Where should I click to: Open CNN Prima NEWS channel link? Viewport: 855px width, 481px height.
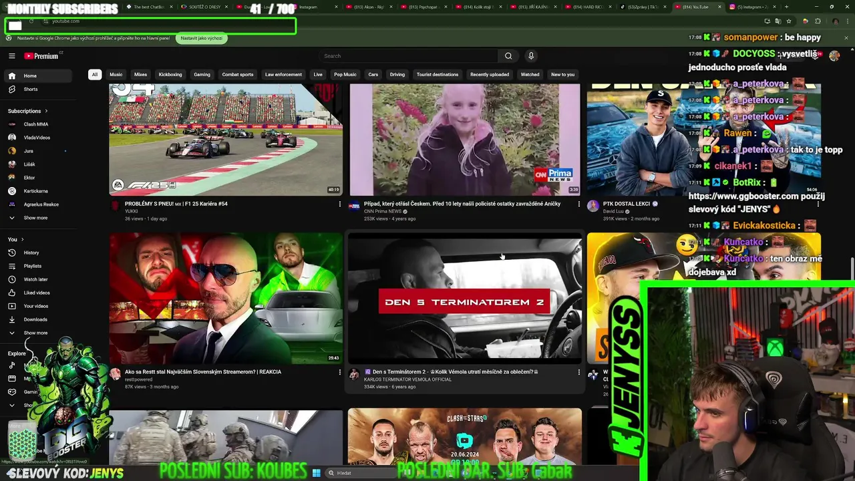click(x=383, y=211)
